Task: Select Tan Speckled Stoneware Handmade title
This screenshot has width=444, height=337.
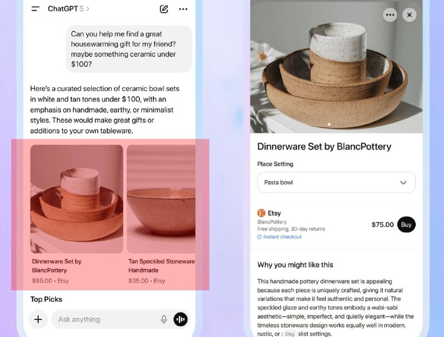Action: [x=162, y=265]
